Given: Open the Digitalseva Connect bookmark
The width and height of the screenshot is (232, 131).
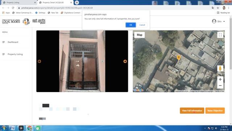Looking at the screenshot, I should 71,13.
